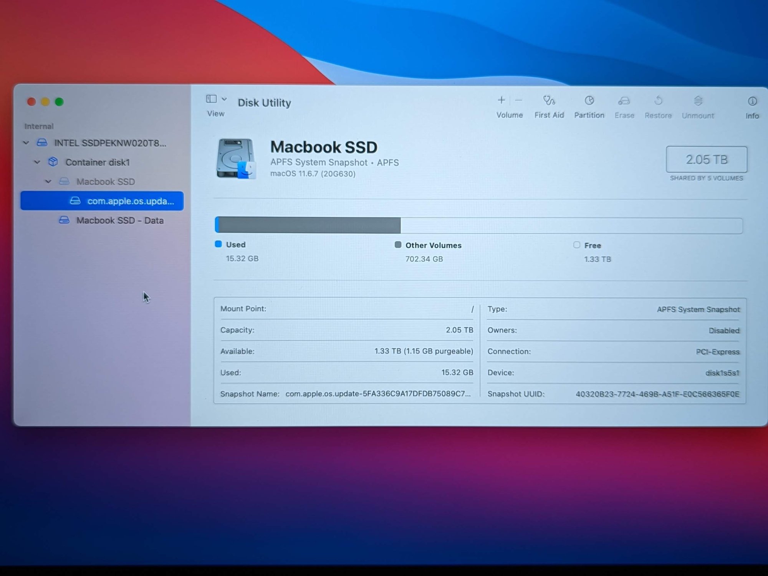Click the First Aid stethoscope icon
This screenshot has width=768, height=576.
pyautogui.click(x=549, y=101)
